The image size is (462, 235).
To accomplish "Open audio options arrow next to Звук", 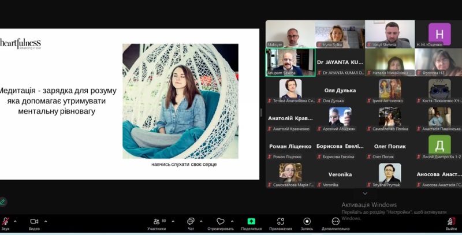I will pyautogui.click(x=16, y=221).
